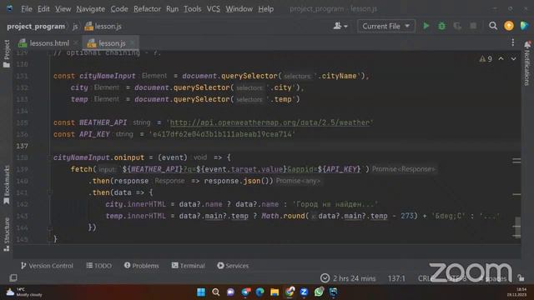
Task: Open the Notifications tool window
Action: point(527,64)
